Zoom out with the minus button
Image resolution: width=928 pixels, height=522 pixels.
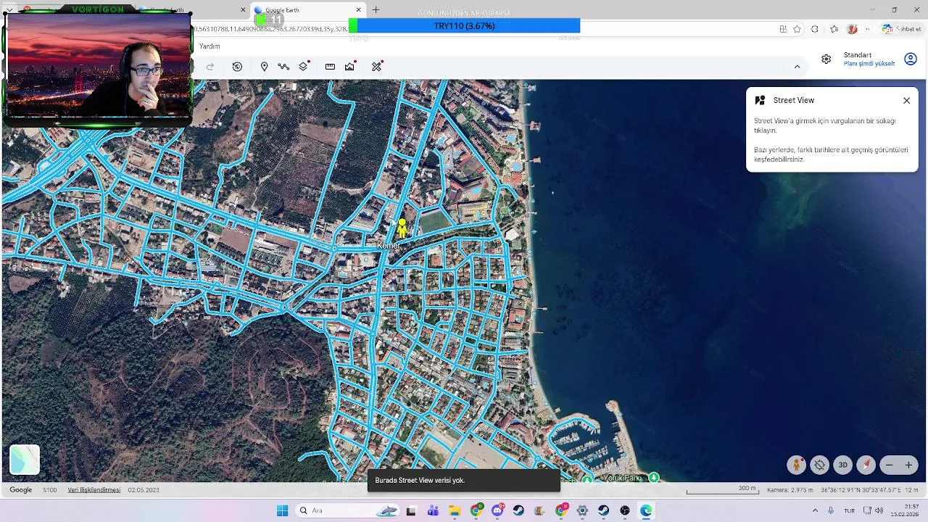coord(890,465)
